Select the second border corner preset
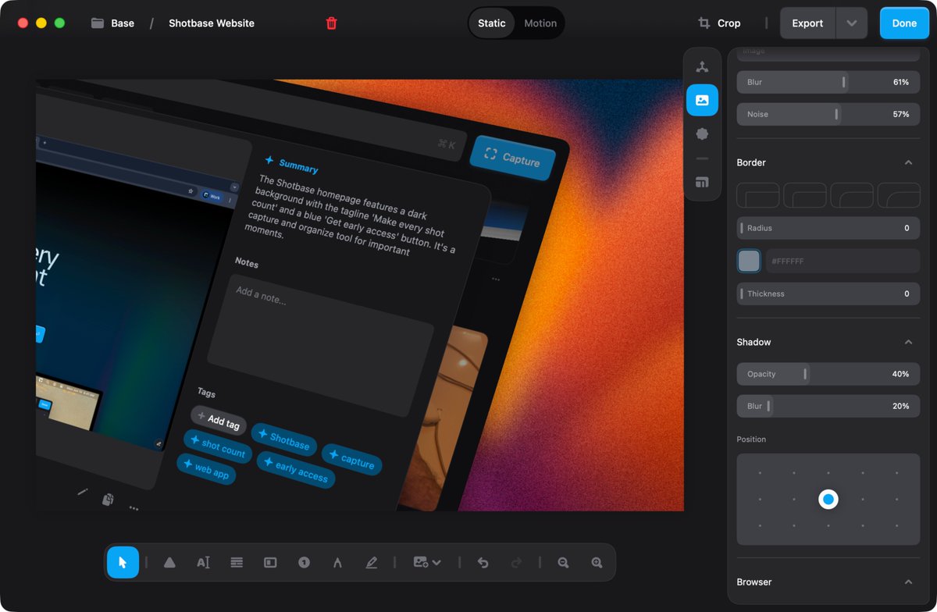 (805, 195)
